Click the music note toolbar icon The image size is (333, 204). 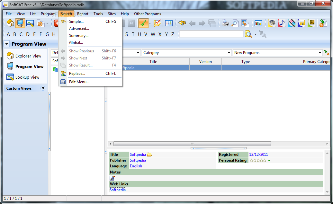282,23
